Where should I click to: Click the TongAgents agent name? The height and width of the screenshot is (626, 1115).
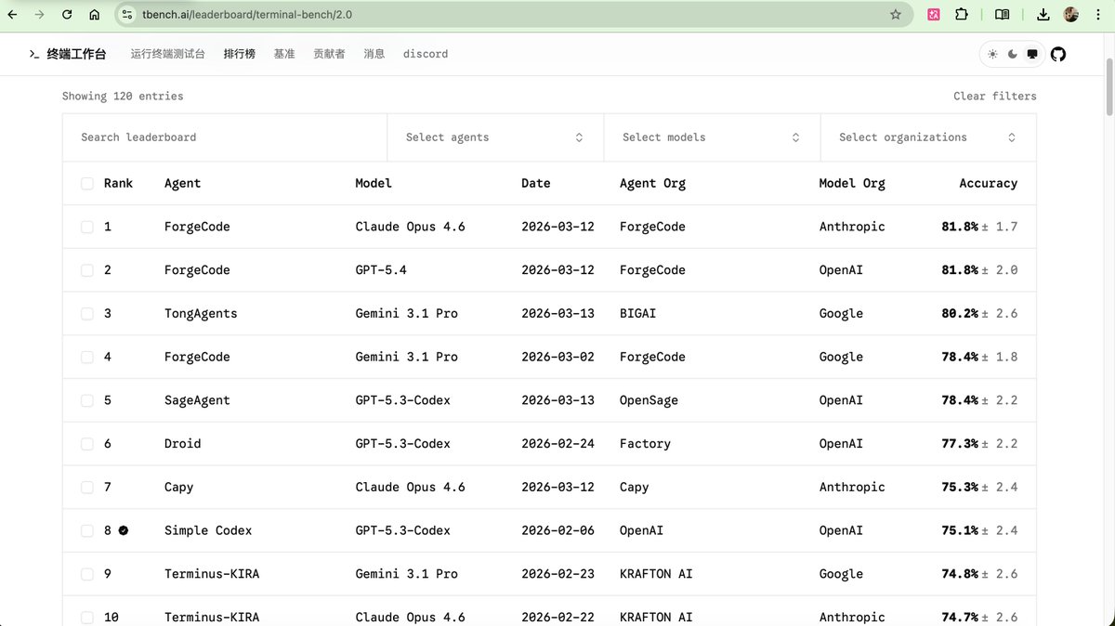tap(201, 314)
